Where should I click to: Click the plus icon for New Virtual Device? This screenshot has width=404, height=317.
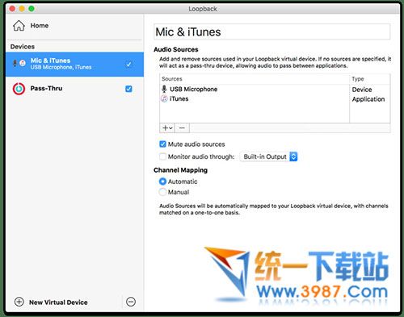pos(19,302)
